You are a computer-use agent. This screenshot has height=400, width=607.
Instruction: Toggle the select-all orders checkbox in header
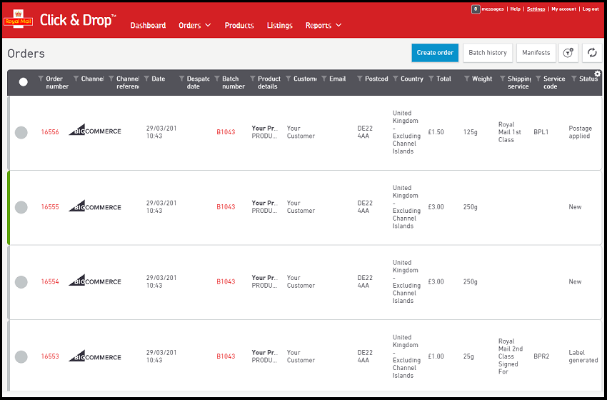click(24, 81)
